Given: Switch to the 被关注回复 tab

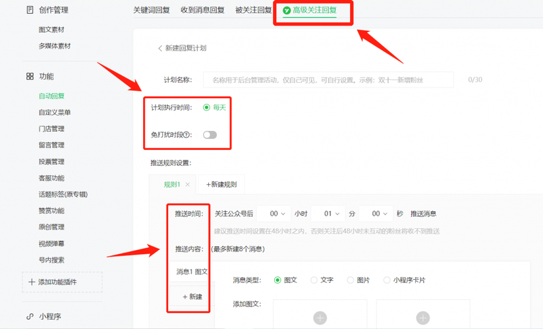Looking at the screenshot, I should click(x=253, y=10).
